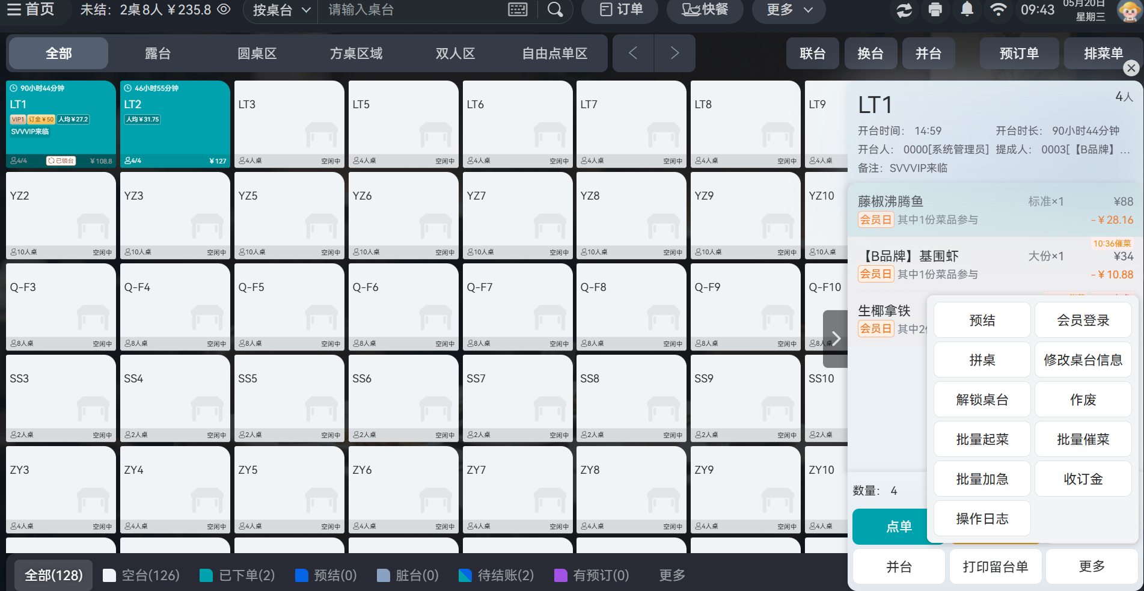The height and width of the screenshot is (591, 1144).
Task: Filter by 预结(0) status
Action: click(326, 575)
